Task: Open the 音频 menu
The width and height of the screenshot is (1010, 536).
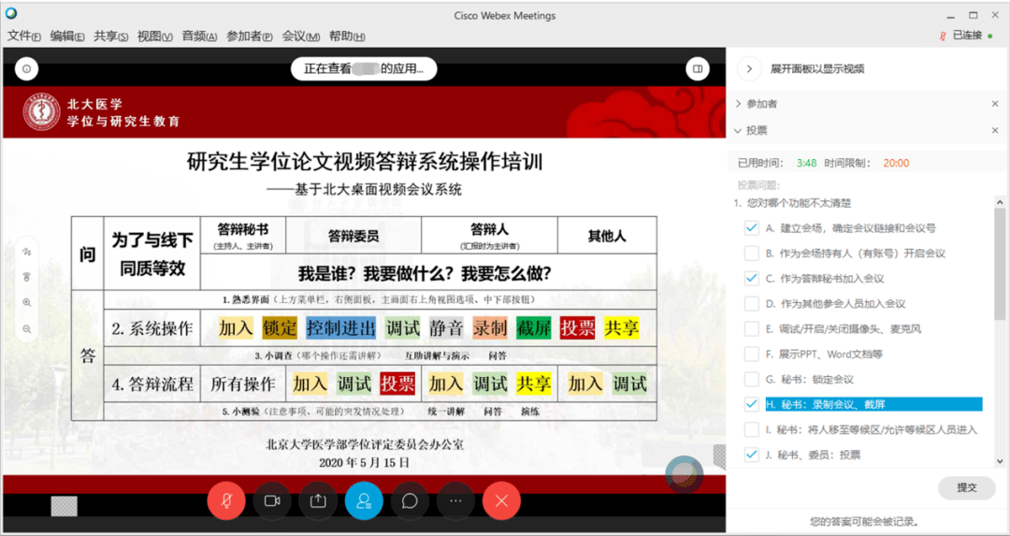Action: 199,36
